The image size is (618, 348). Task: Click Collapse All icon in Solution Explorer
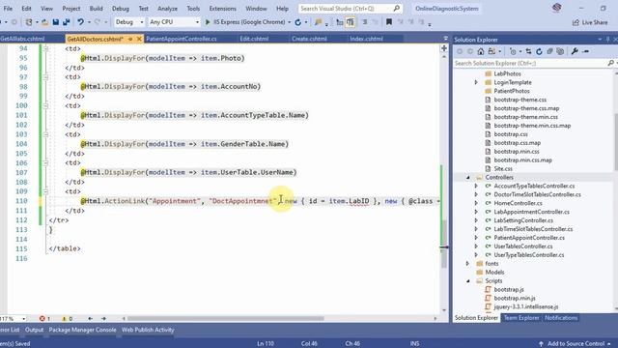(x=549, y=51)
